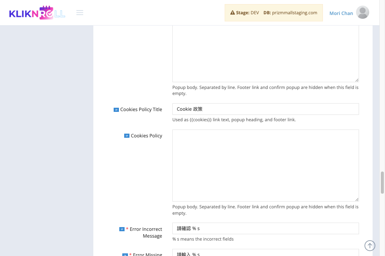Click inside the top popup body textarea
The width and height of the screenshot is (385, 256).
[265, 54]
